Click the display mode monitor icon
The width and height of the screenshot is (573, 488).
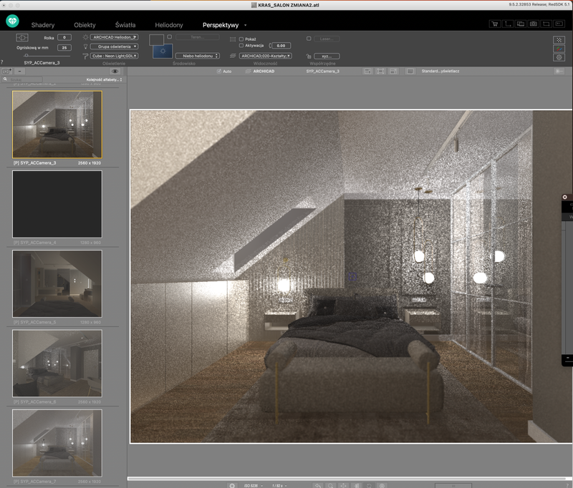[410, 71]
